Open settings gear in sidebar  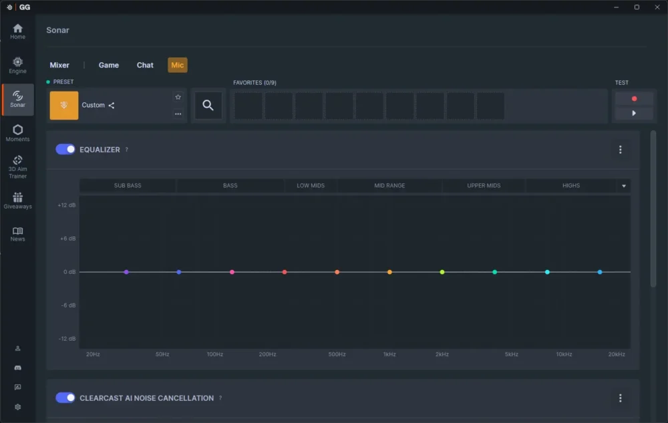17,407
